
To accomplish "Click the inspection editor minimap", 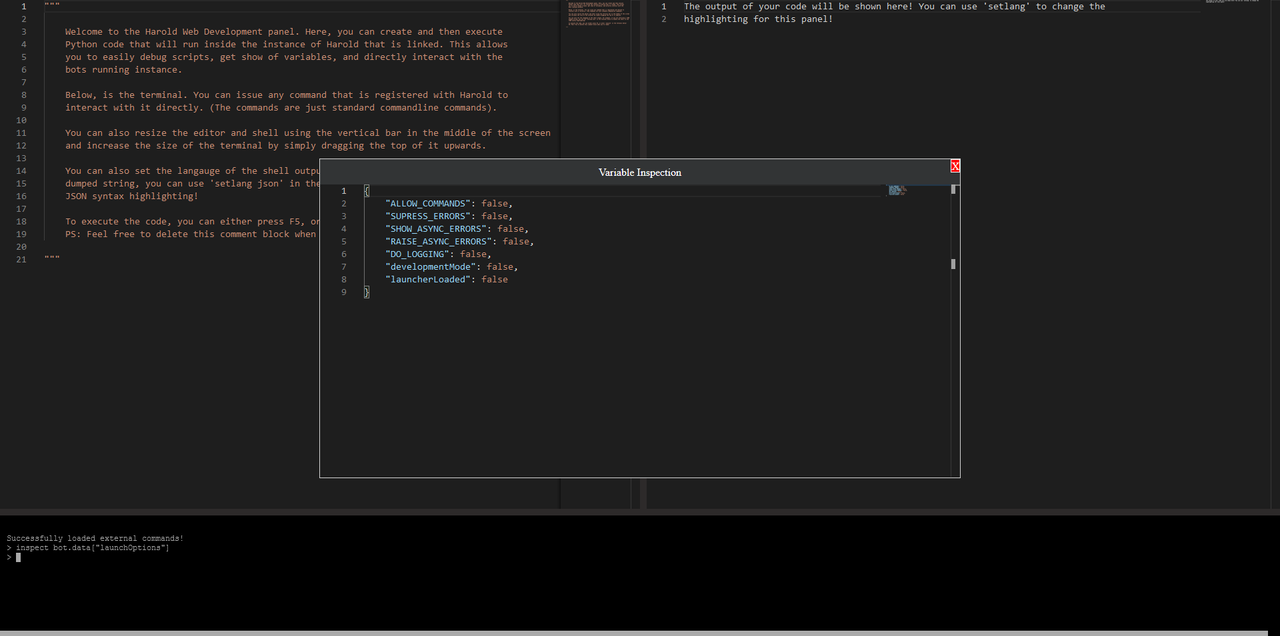I will click(x=918, y=330).
